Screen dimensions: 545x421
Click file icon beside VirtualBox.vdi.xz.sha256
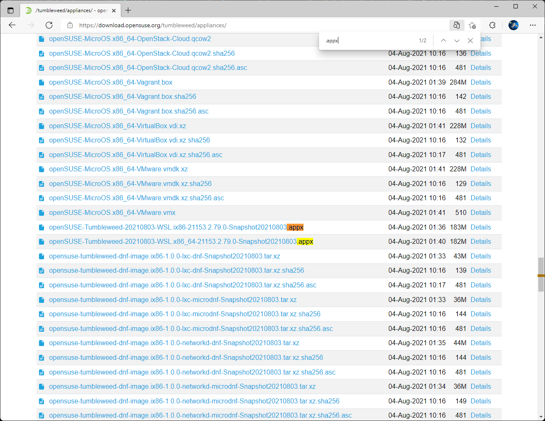tap(42, 140)
